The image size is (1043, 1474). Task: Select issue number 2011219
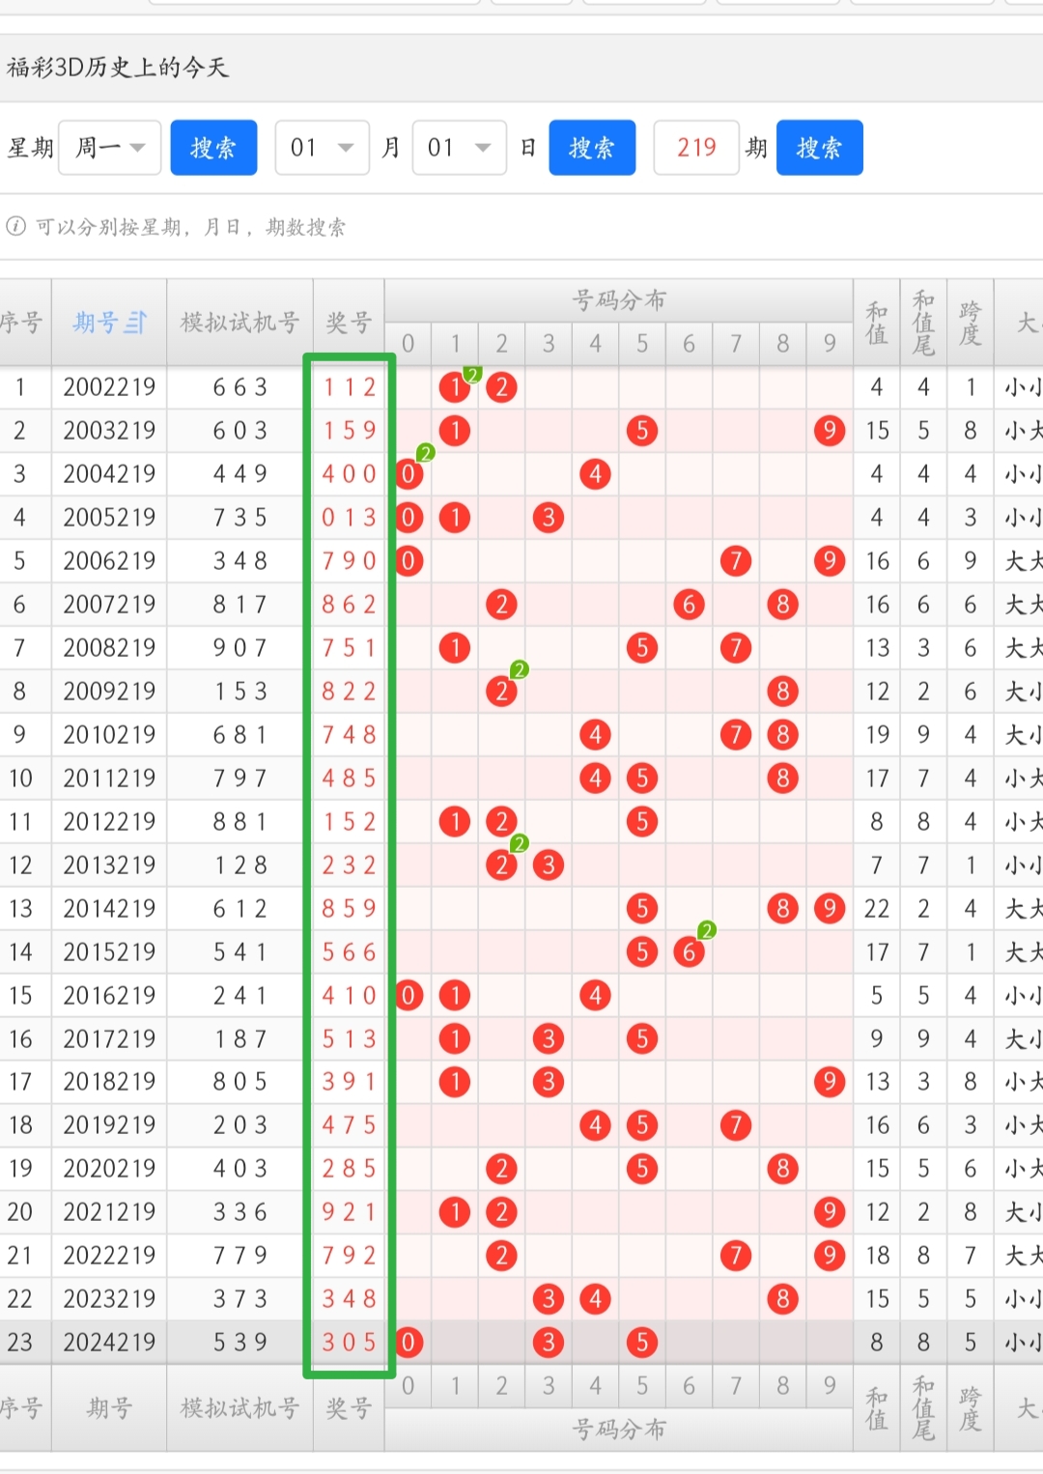[x=109, y=779]
